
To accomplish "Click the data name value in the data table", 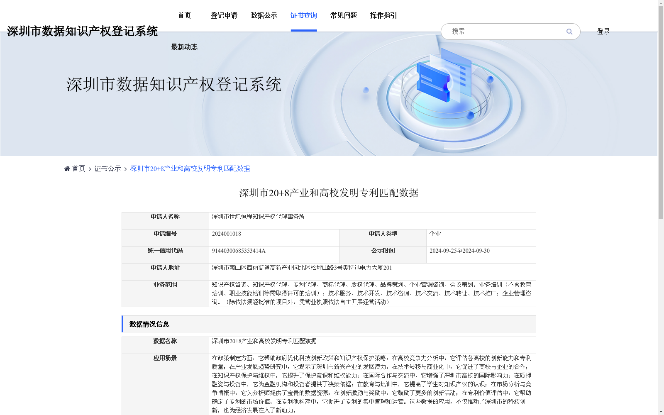I will 264,341.
